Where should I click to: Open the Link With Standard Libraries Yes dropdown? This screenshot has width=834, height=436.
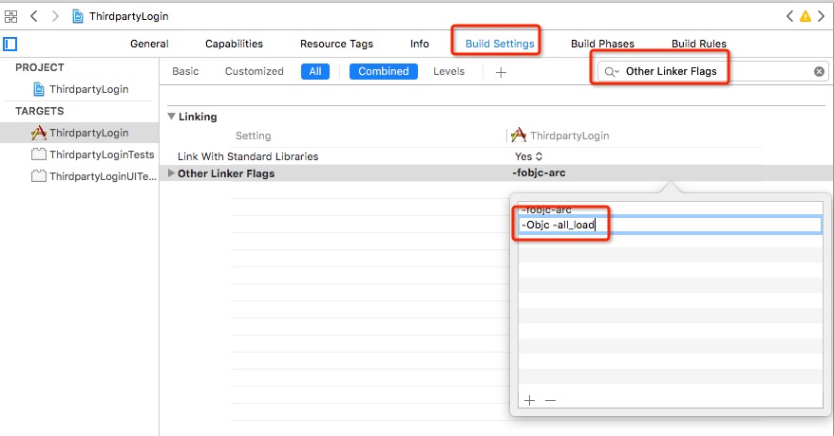[529, 156]
